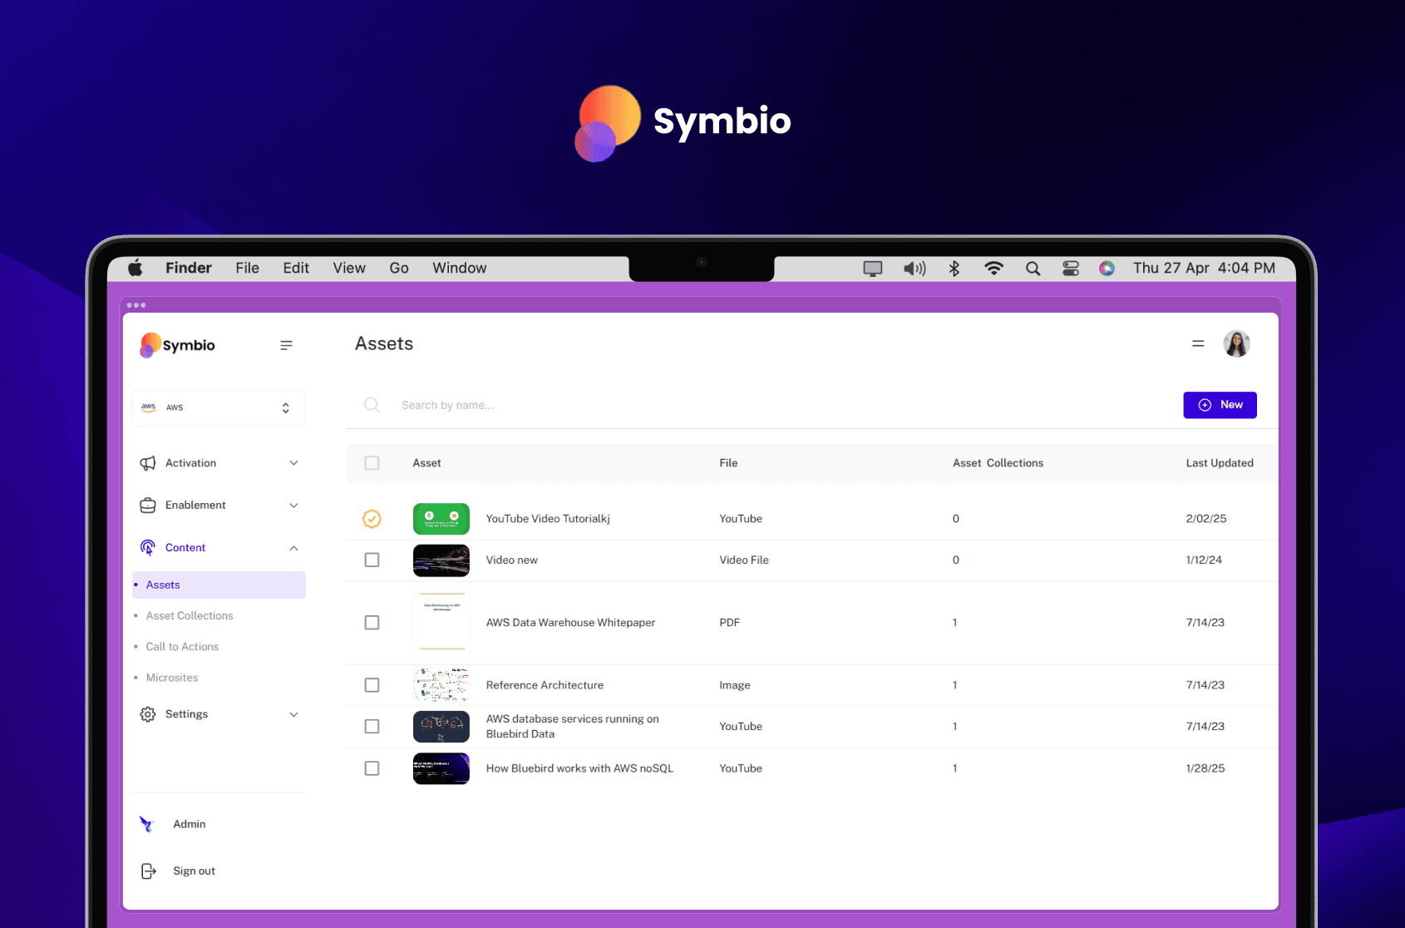Viewport: 1405px width, 928px height.
Task: Open the YouTube Video Tutorialkj thumbnail
Action: point(441,519)
